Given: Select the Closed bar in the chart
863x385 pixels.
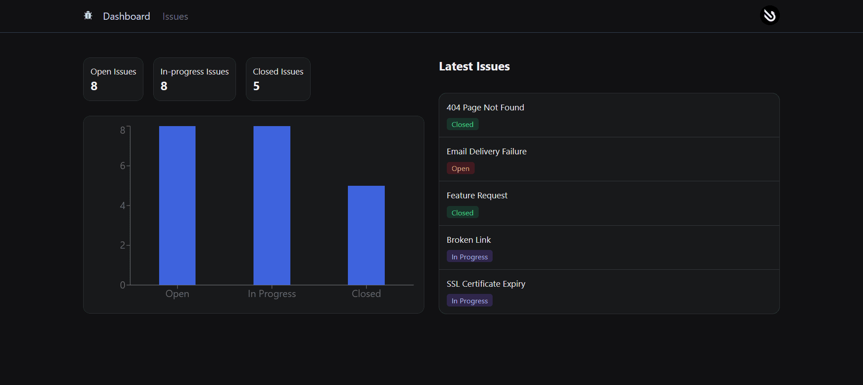Looking at the screenshot, I should pos(366,235).
